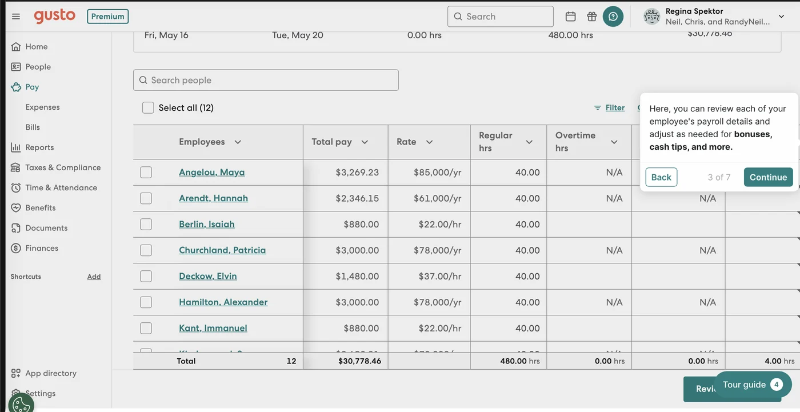
Task: Check the box for Hamilton, Alexander
Action: click(x=146, y=302)
